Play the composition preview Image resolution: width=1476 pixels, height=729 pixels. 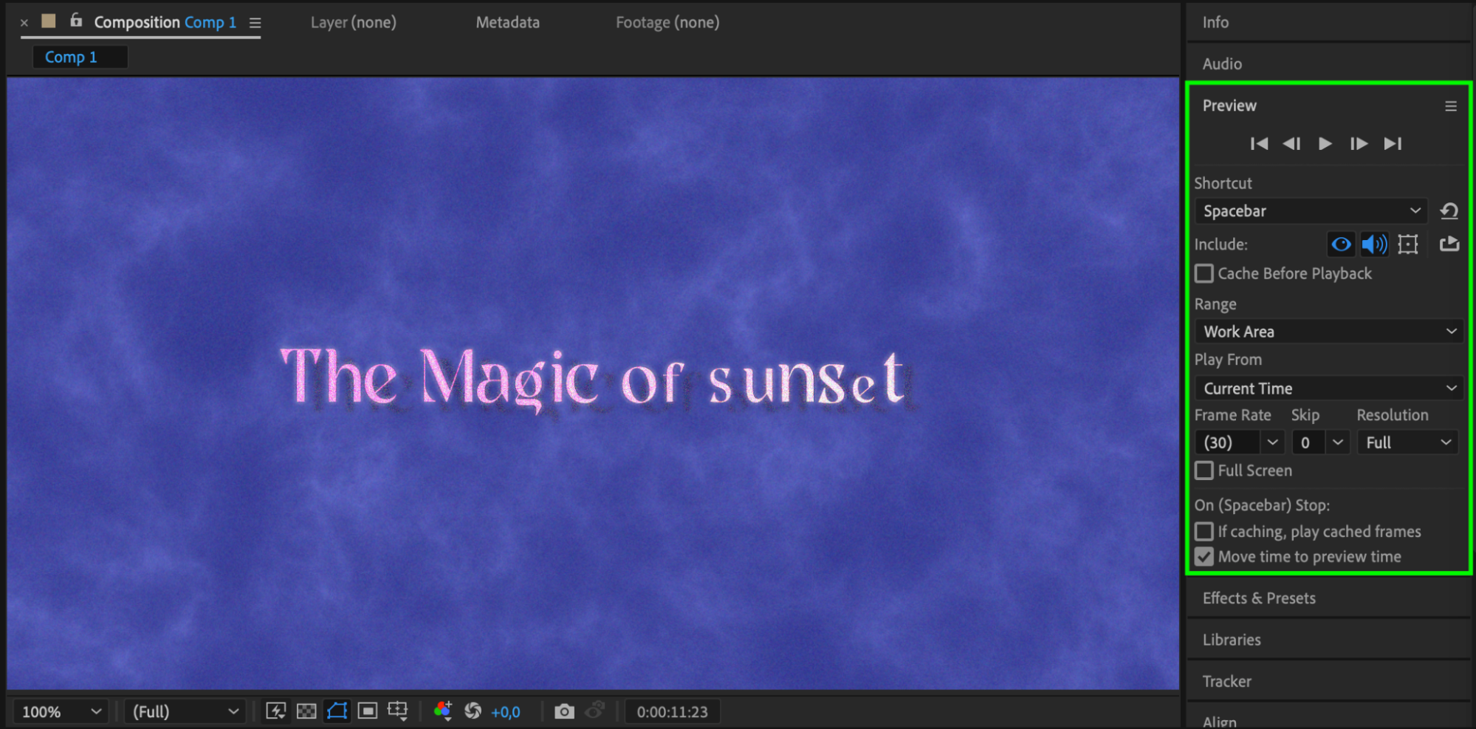pos(1325,143)
